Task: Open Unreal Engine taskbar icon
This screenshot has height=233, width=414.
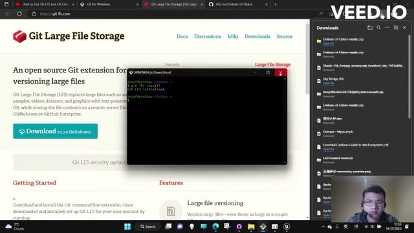Action: (287, 227)
